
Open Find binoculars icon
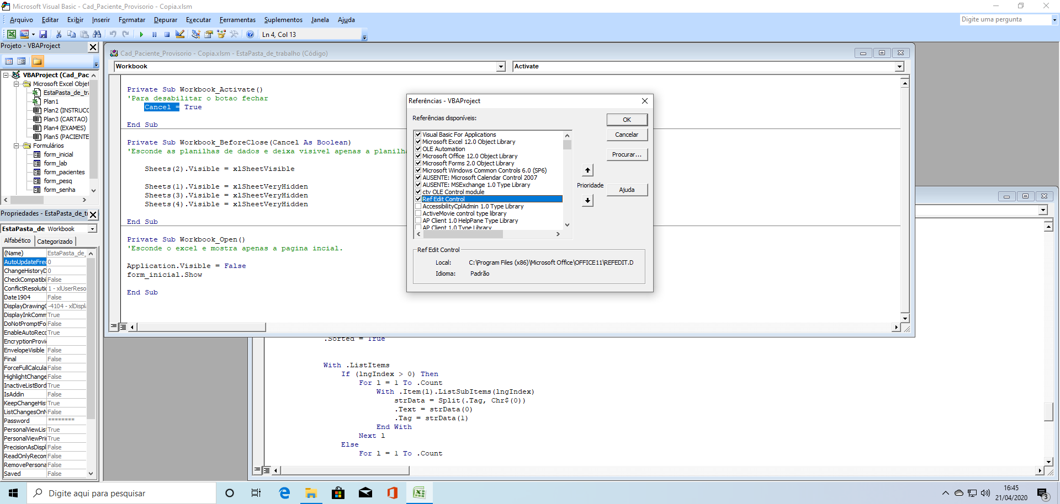point(97,34)
